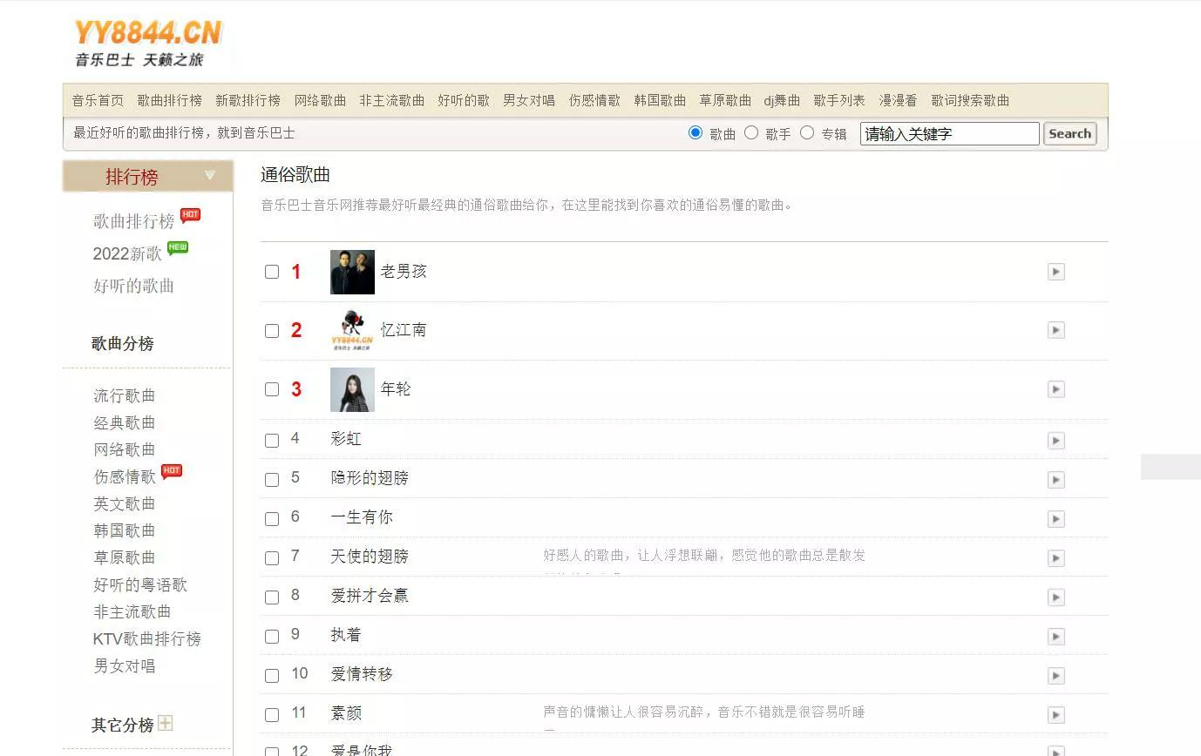The height and width of the screenshot is (756, 1201).
Task: Check the checkbox for song 老男孩
Action: (271, 272)
